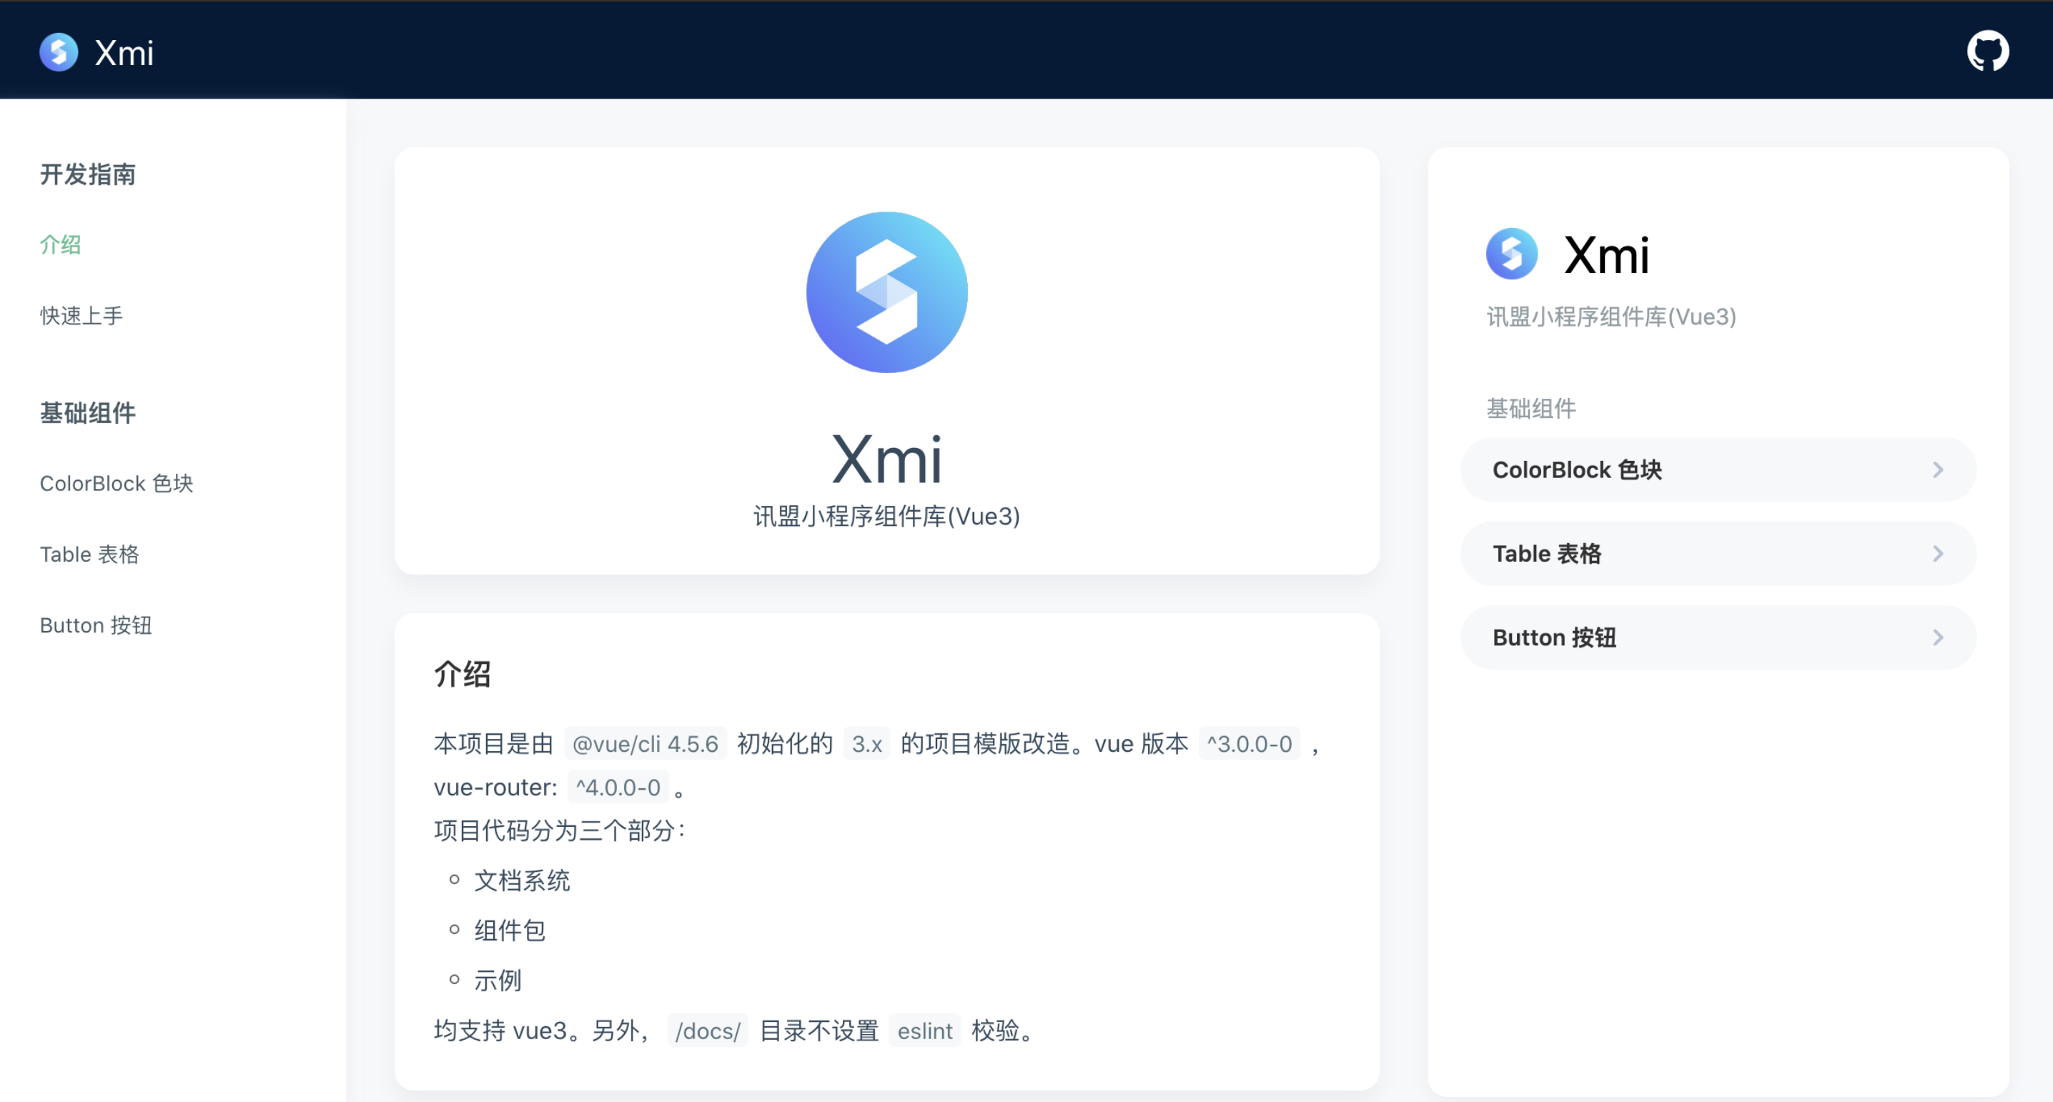The image size is (2053, 1102).
Task: Select 介绍 in the sidebar
Action: pos(61,244)
